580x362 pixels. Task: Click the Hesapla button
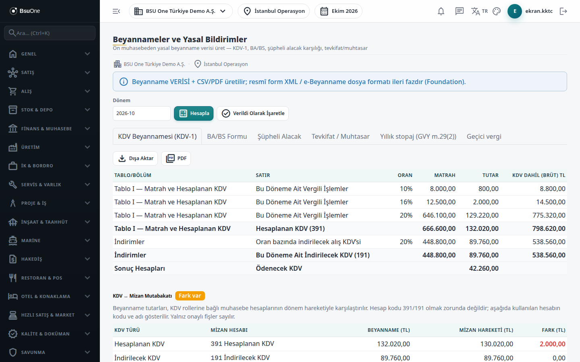point(194,113)
